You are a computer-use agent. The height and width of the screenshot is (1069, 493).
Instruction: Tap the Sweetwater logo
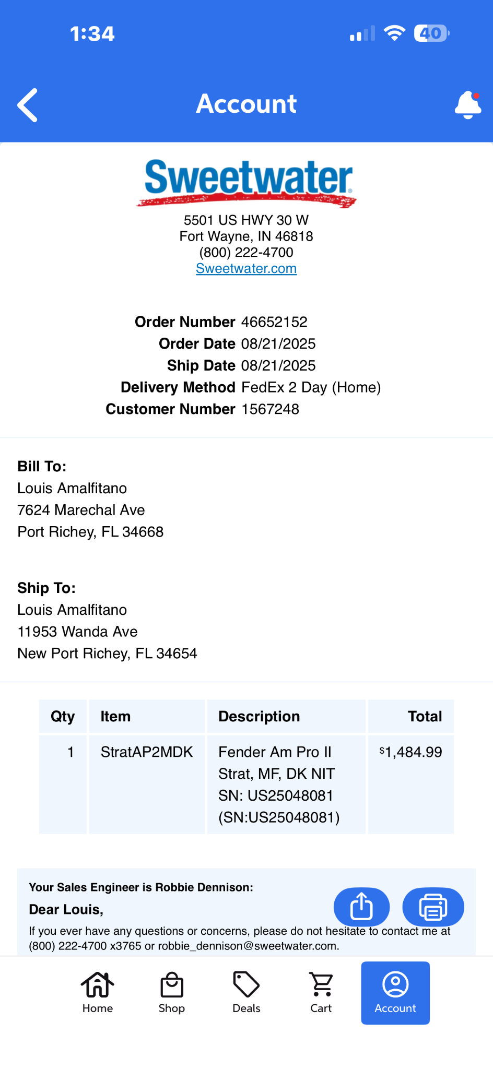pyautogui.click(x=246, y=183)
